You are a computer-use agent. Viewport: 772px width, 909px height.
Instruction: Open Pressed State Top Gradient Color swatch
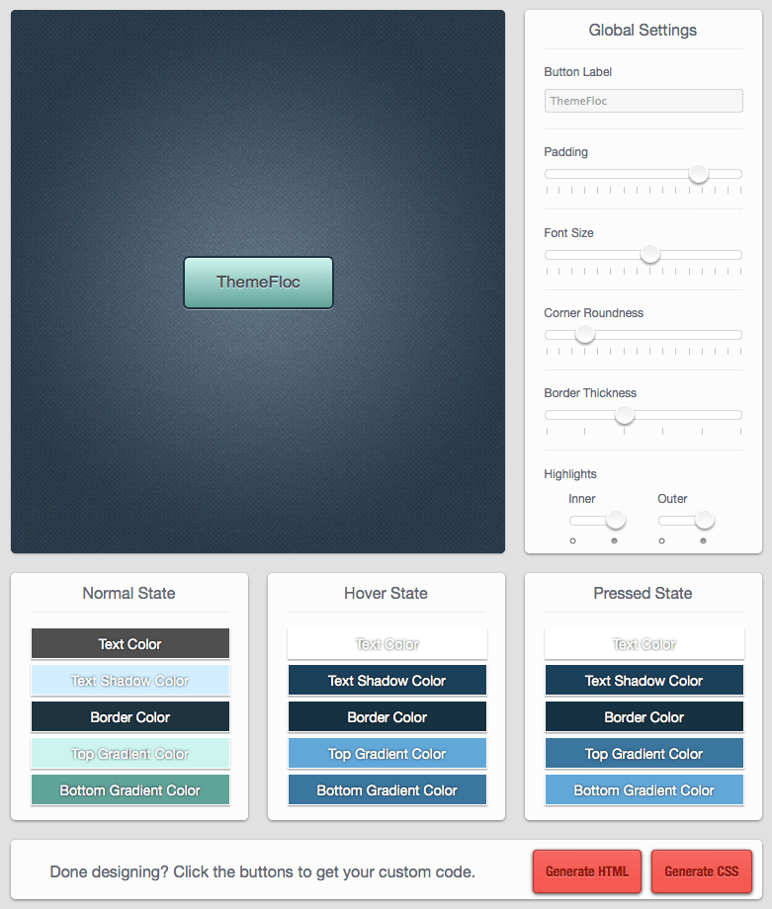click(x=643, y=753)
